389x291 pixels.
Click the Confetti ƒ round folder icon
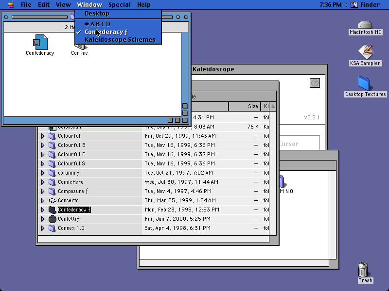[52, 219]
